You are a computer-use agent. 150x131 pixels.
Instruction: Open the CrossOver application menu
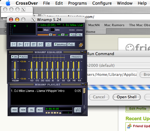coord(27,3)
